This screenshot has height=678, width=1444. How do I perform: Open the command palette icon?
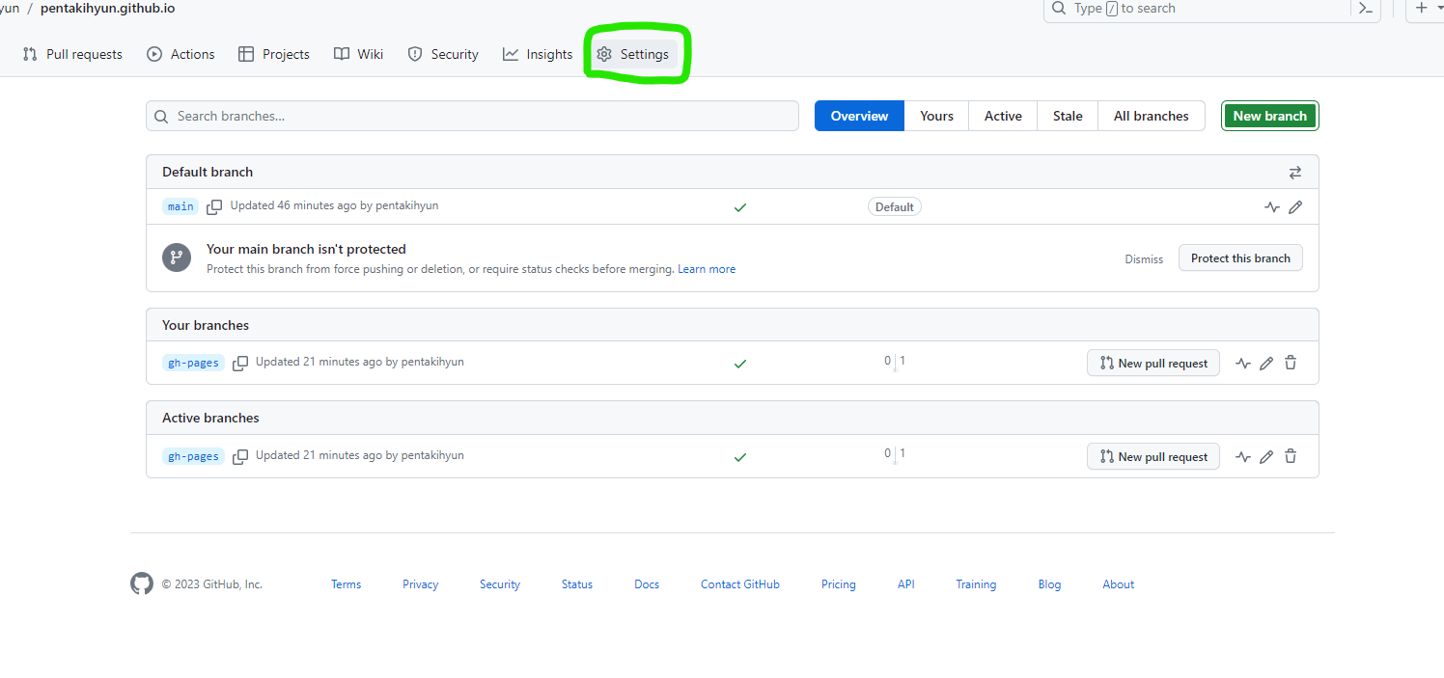[x=1365, y=9]
